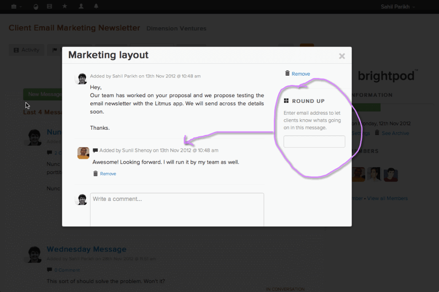The image size is (439, 292).
Task: Click the Marketing layout dialog title
Action: click(x=108, y=55)
